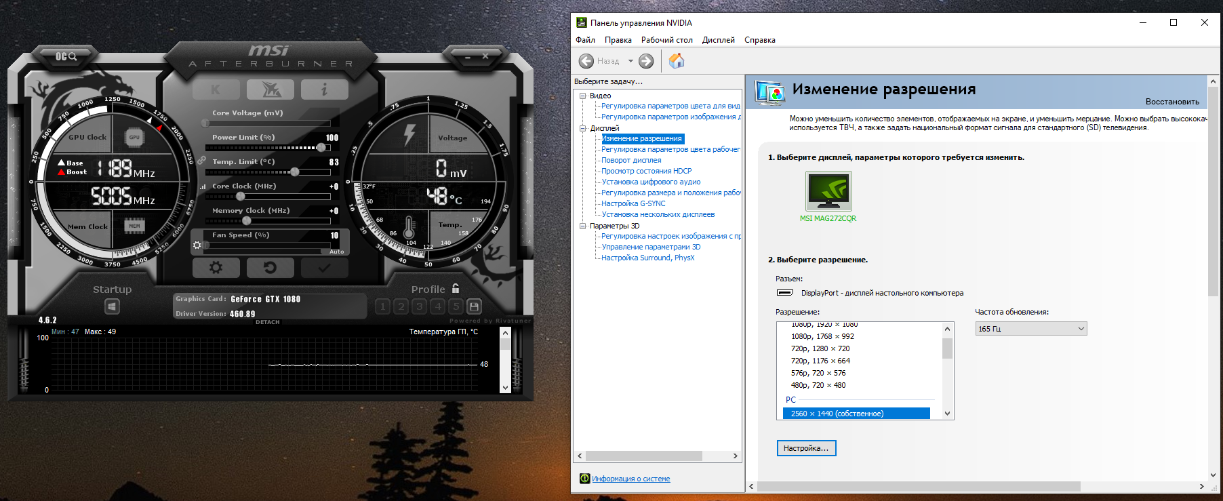Screen dimensions: 1223x501
Task: Open Настройка Surround, PhysX task
Action: pyautogui.click(x=648, y=258)
